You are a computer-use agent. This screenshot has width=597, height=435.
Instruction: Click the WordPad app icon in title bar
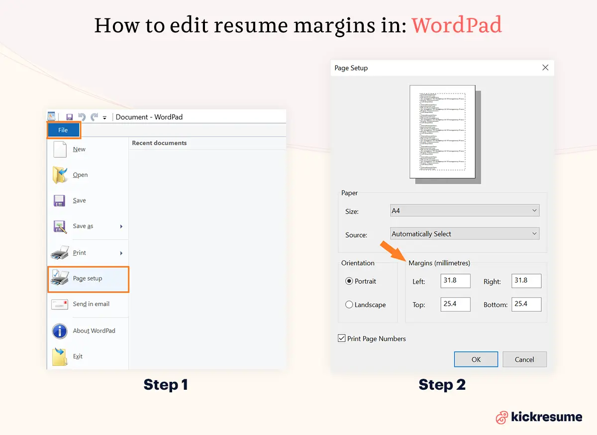[x=51, y=117]
